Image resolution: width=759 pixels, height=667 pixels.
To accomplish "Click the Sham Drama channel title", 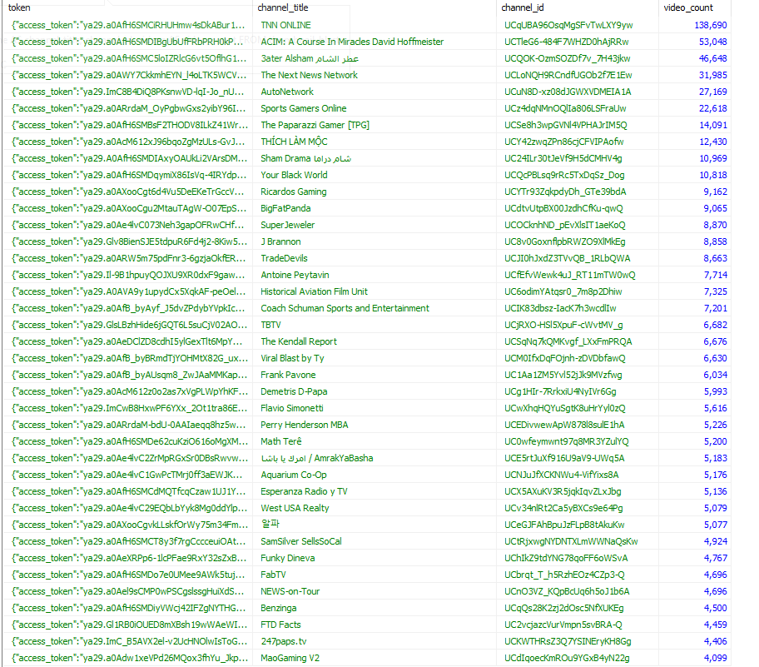I will (305, 158).
